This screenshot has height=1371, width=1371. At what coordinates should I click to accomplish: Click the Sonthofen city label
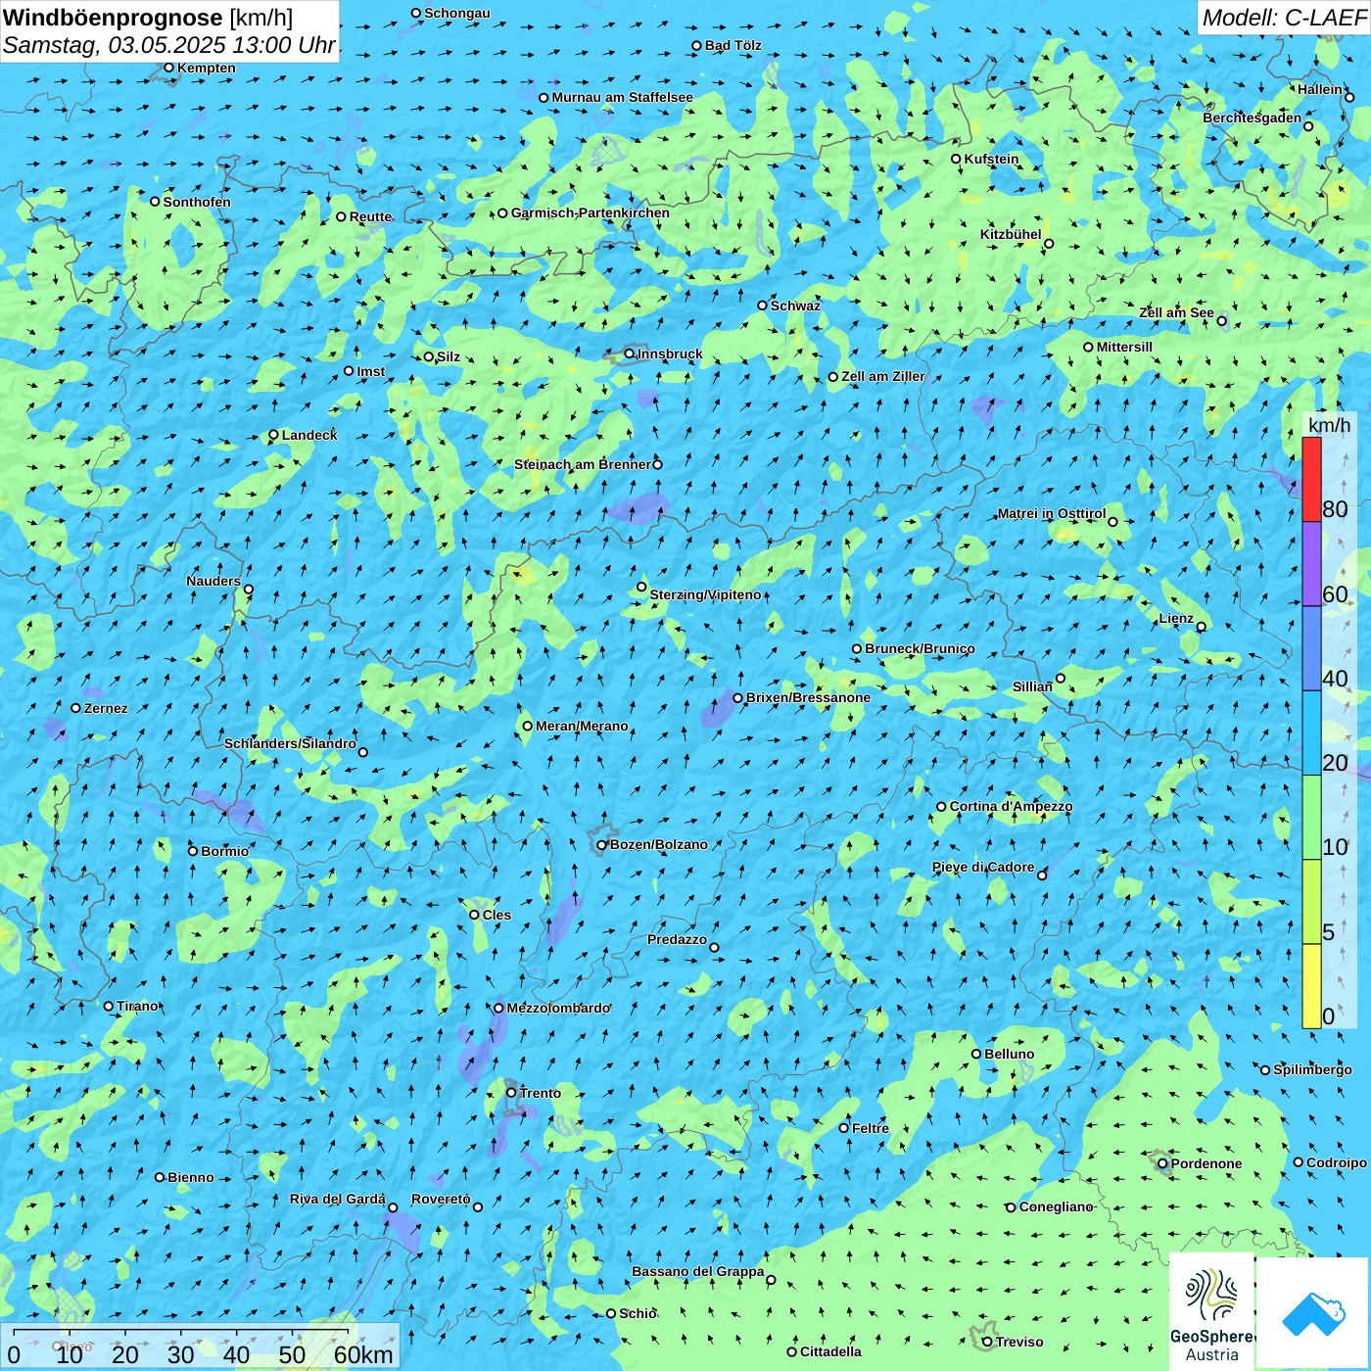pyautogui.click(x=197, y=202)
